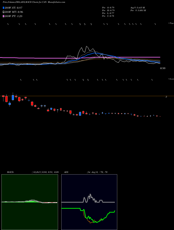Click the 'Avg V' average volume value
The height and width of the screenshot is (230, 174).
click(x=137, y=7)
